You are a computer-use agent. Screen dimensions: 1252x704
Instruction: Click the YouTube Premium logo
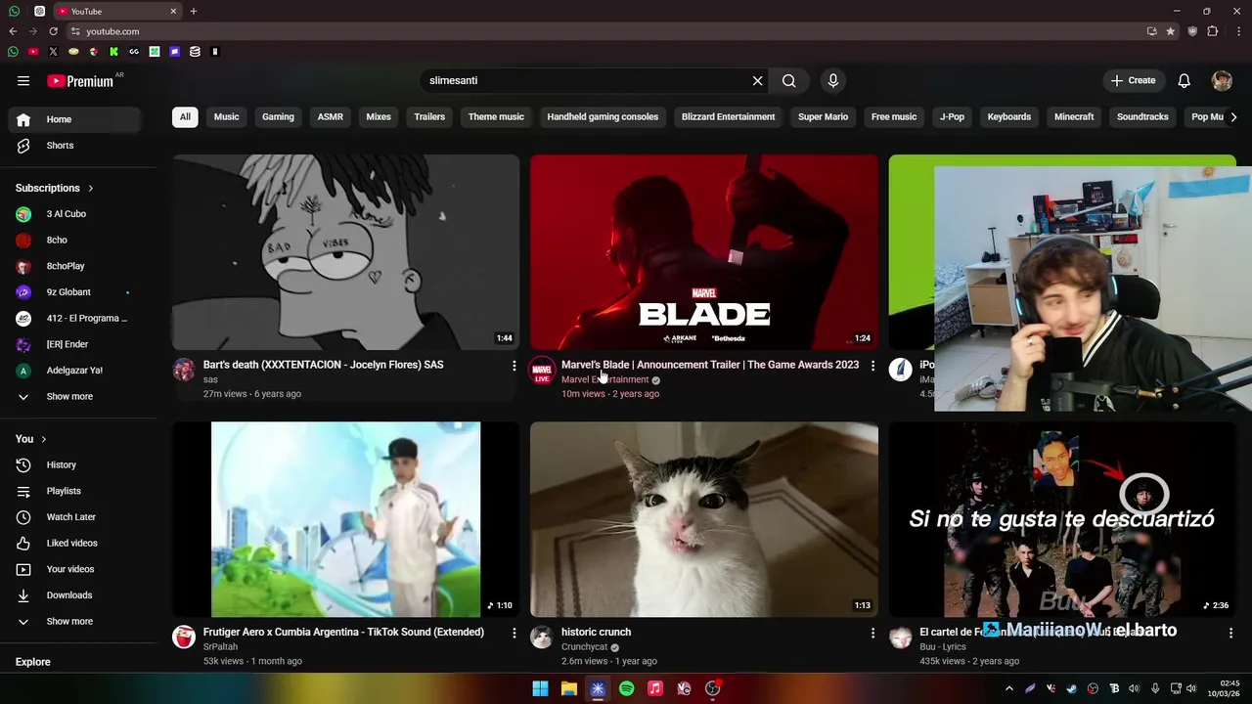pyautogui.click(x=80, y=81)
